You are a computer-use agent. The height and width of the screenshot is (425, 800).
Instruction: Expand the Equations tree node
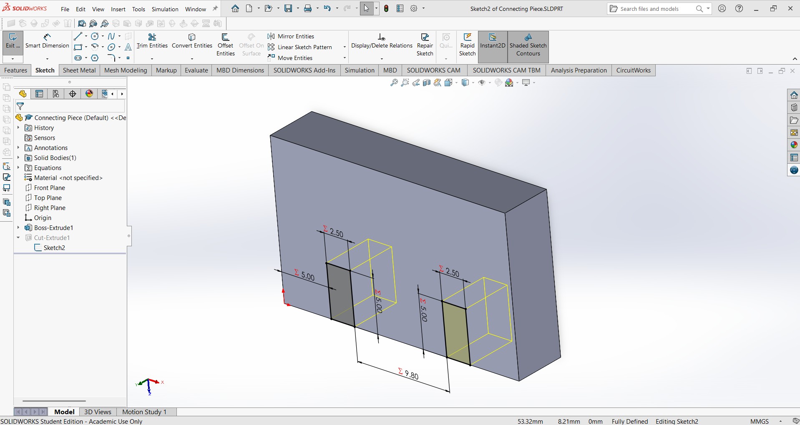point(18,168)
